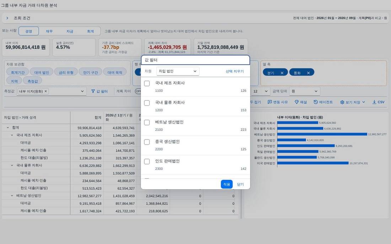Check the 중국 생산법인 checkbox
Image resolution: width=391 pixels, height=244 pixels.
(147, 142)
